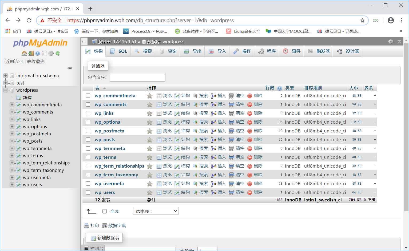Viewport: 409px width, 251px height.
Task: Open the 设计器 designer tab
Action: pyautogui.click(x=348, y=51)
